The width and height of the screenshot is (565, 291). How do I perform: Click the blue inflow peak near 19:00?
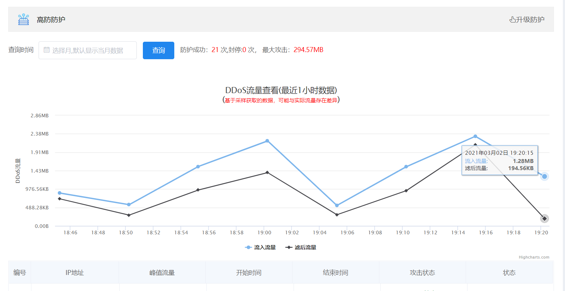267,141
